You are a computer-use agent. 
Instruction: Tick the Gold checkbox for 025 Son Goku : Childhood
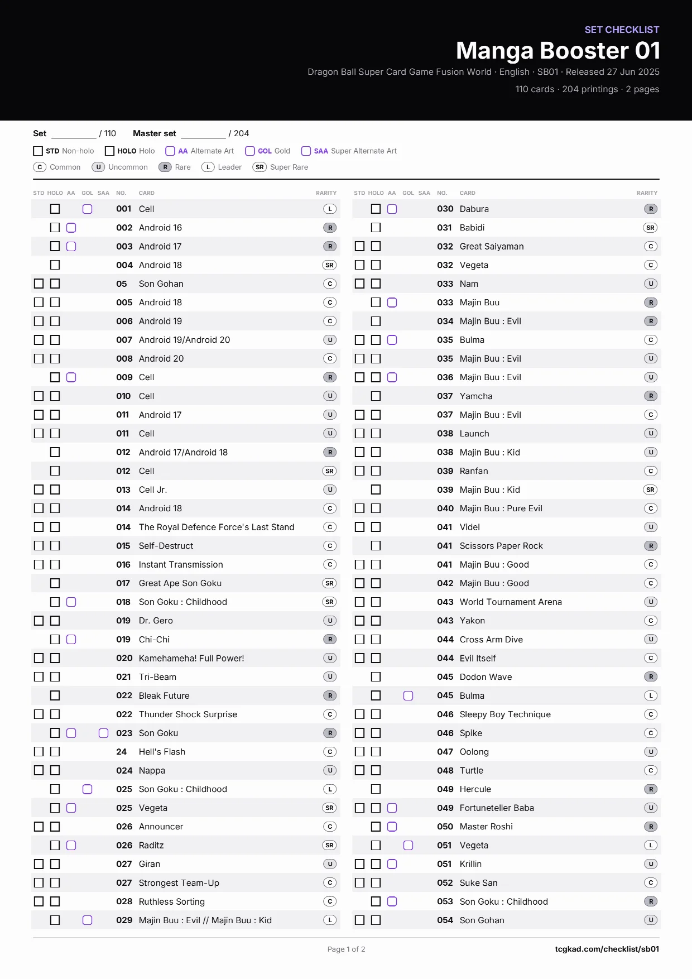point(88,789)
